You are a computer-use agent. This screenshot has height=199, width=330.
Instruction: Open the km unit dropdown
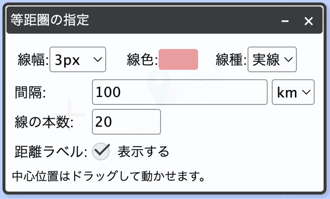pyautogui.click(x=293, y=92)
